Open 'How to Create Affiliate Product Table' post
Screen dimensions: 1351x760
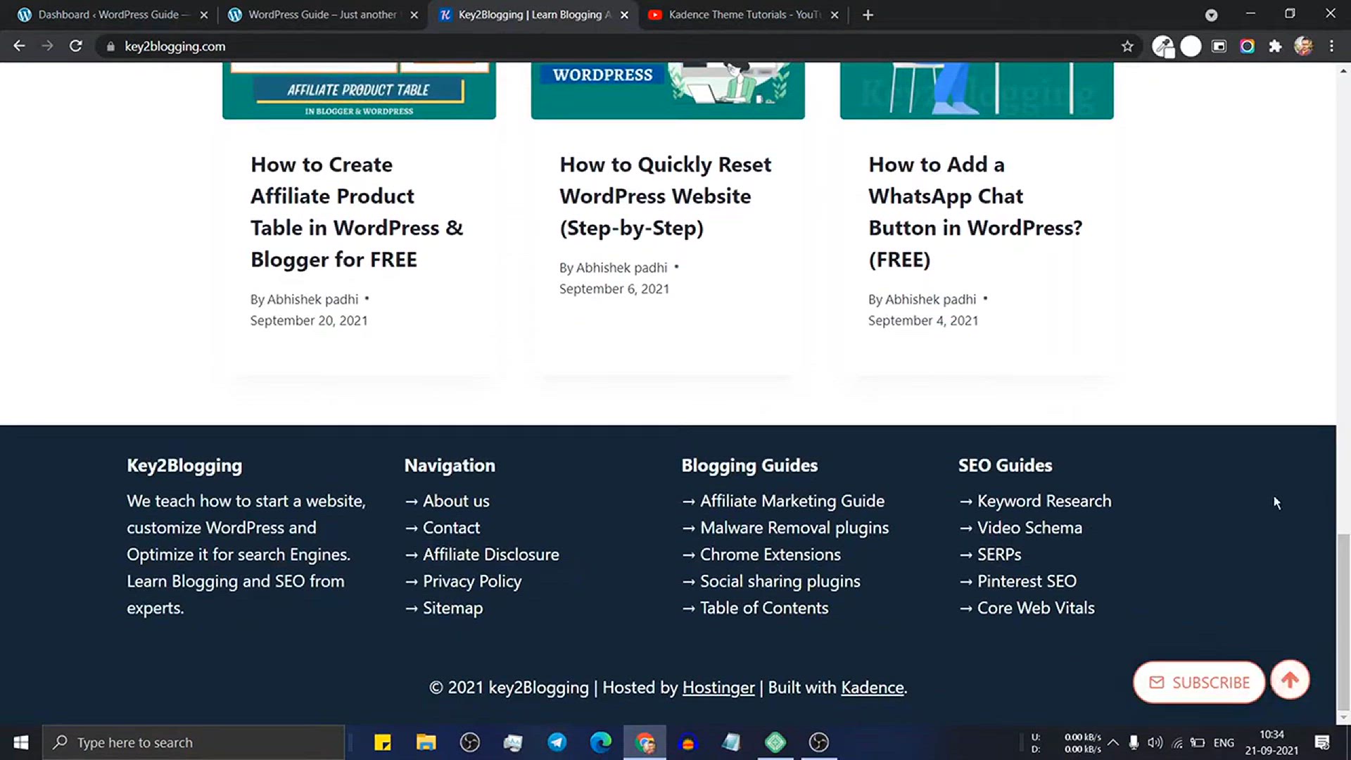[357, 212]
